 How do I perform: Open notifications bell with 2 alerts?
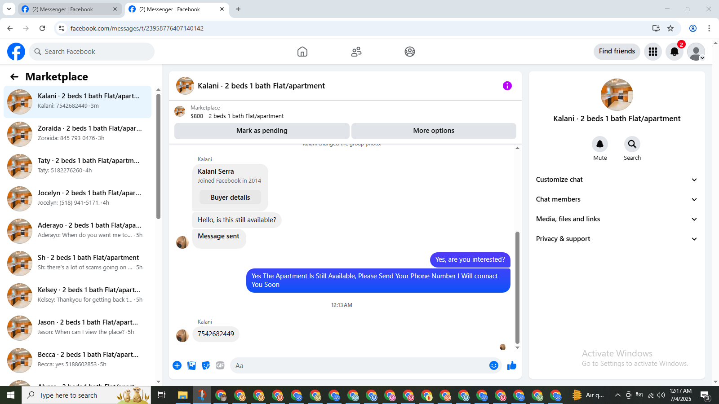coord(675,52)
